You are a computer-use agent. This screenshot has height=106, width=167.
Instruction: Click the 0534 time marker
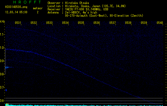[65, 23]
